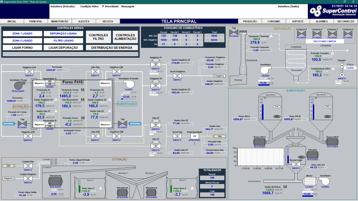Select the Rosca 410 A motor
Viewport: 358px width, 201px height.
(259, 142)
